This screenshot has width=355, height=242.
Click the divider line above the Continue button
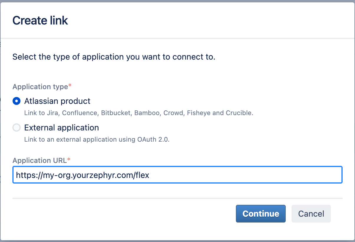point(177,198)
